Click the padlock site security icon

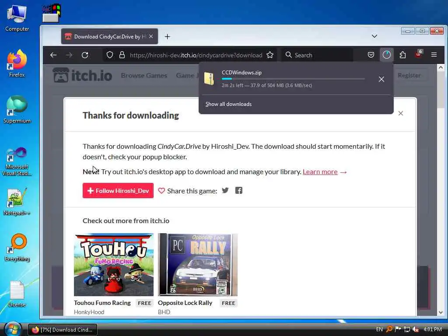pyautogui.click(x=122, y=55)
